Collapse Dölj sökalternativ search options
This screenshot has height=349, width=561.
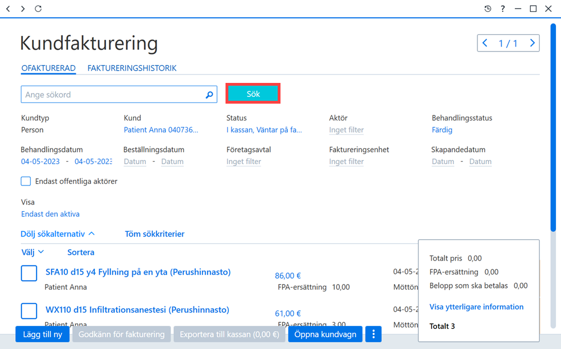point(58,234)
